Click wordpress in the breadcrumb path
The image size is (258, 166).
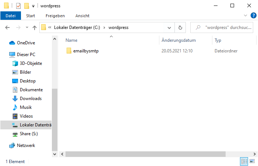(x=118, y=27)
